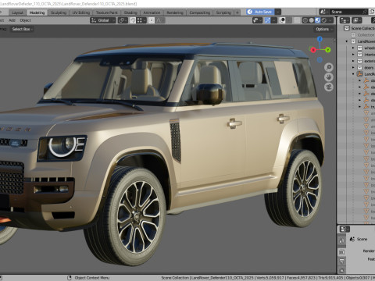Toggle the camera view button
The height and width of the screenshot is (281, 375).
point(329,87)
